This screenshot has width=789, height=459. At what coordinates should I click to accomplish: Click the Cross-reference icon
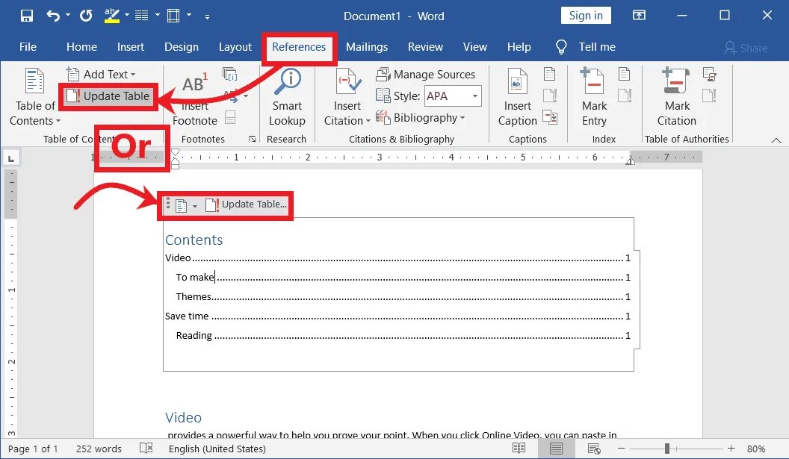549,118
